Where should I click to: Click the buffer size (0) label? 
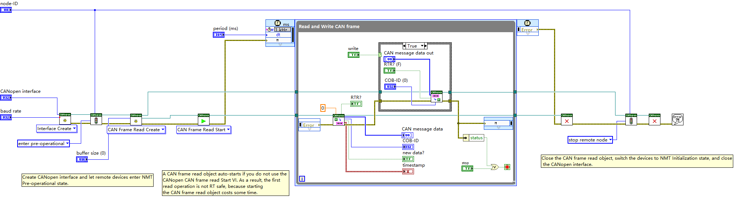tap(91, 153)
